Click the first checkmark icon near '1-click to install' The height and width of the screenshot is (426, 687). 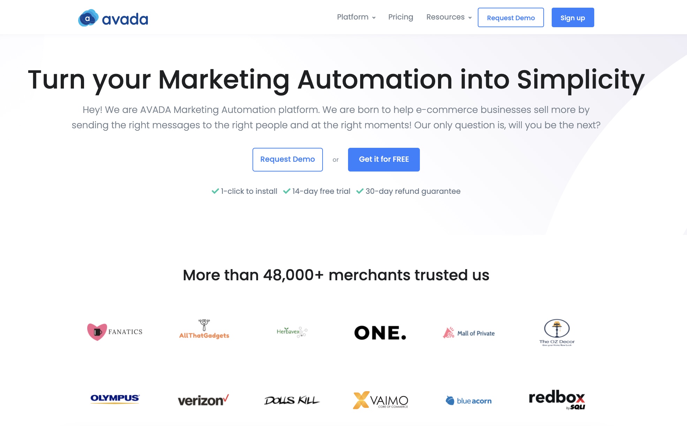[x=215, y=191]
